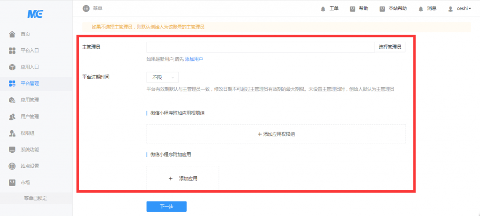
Task: Click the blue 下一步 button
Action: click(x=166, y=207)
